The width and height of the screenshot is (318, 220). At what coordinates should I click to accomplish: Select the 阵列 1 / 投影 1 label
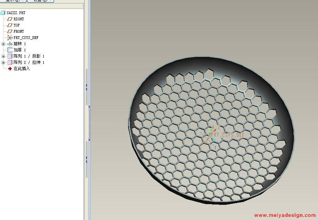(x=29, y=56)
